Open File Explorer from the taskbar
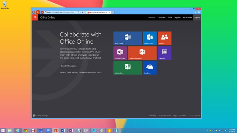This screenshot has width=237, height=133. click(x=10, y=130)
